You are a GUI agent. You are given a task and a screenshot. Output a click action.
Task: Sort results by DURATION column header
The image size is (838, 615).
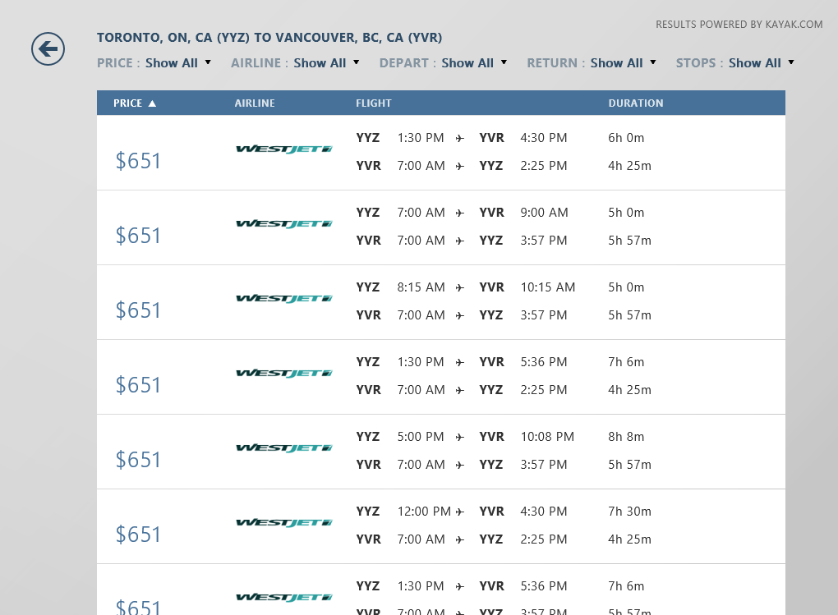click(635, 103)
